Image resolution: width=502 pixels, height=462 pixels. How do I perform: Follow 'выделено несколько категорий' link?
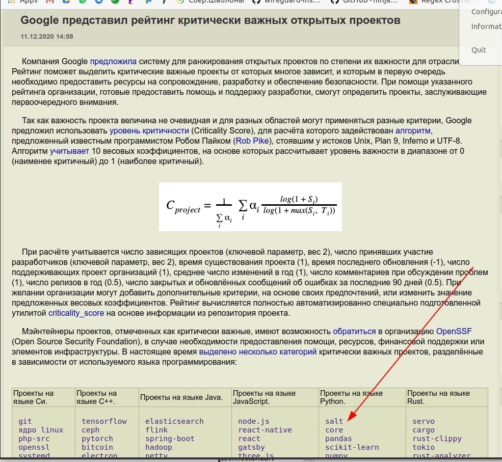(258, 351)
